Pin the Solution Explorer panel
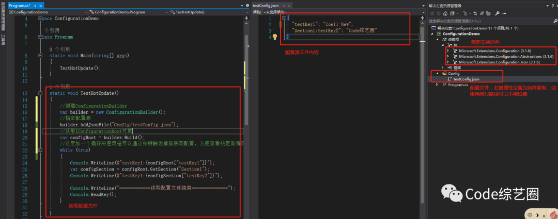 (553, 6)
